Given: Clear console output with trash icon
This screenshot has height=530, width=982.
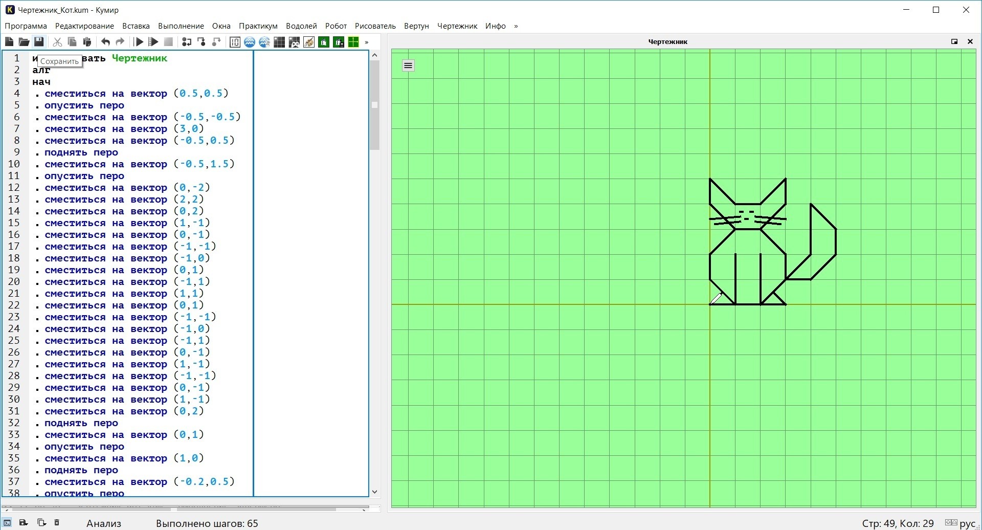Looking at the screenshot, I should 57,523.
